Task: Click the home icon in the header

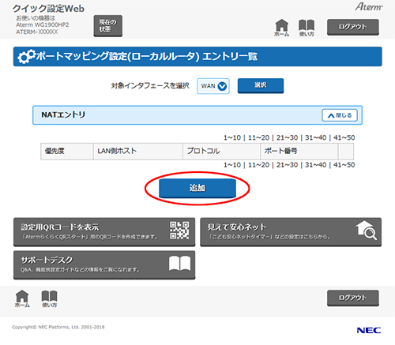Action: (281, 28)
